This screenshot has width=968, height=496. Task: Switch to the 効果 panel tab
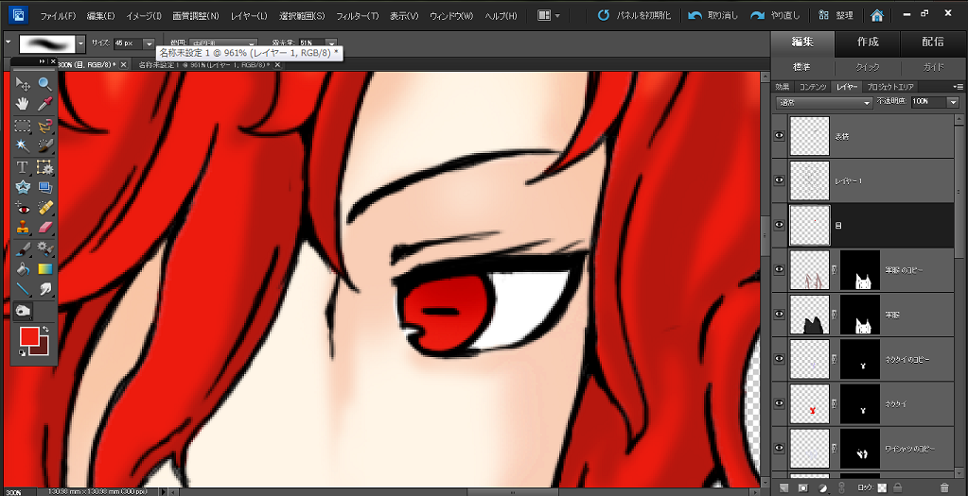click(x=783, y=87)
